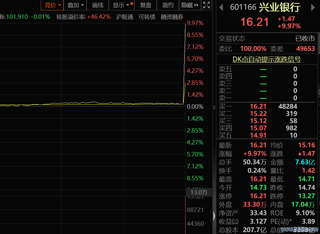Image resolution: width=320 pixels, height=234 pixels.
Task: Click the ROE 9.10% value
Action: (x=305, y=213)
